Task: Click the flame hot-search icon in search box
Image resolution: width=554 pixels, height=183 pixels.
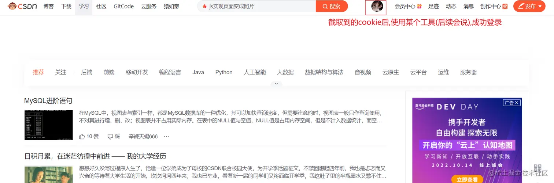Action: tap(204, 6)
